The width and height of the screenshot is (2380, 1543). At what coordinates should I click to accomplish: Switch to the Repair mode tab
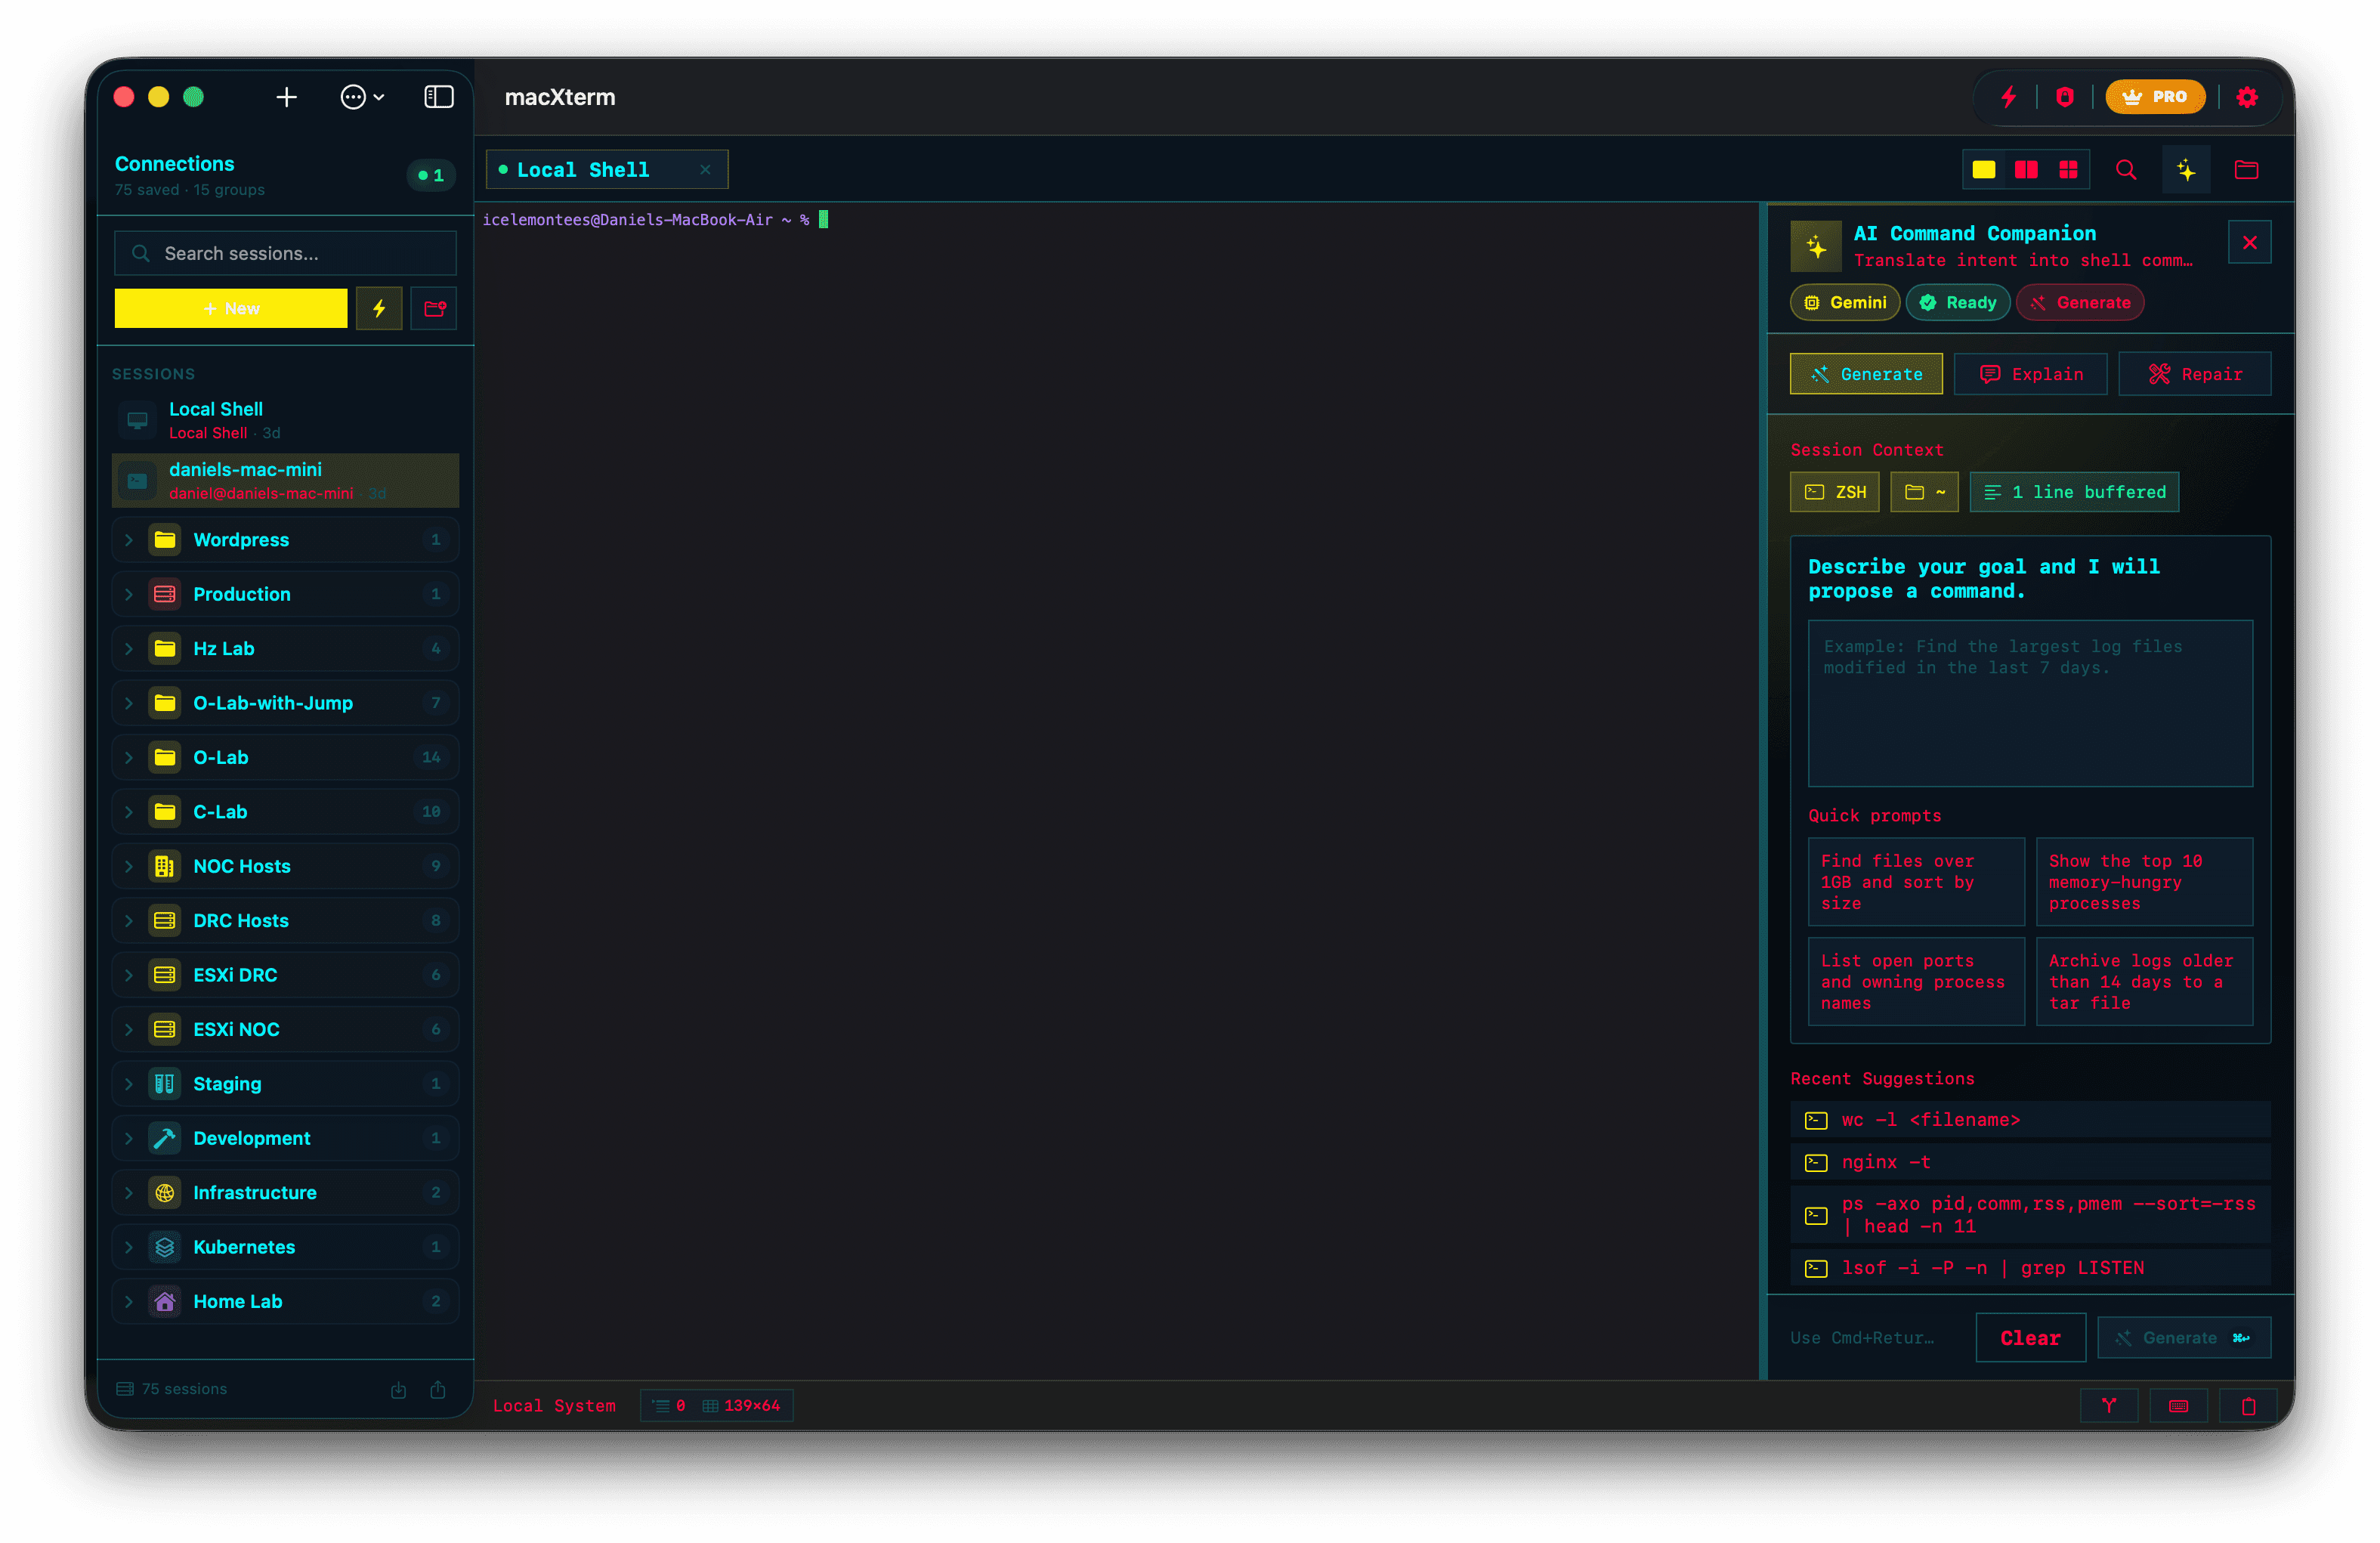pyautogui.click(x=2195, y=374)
